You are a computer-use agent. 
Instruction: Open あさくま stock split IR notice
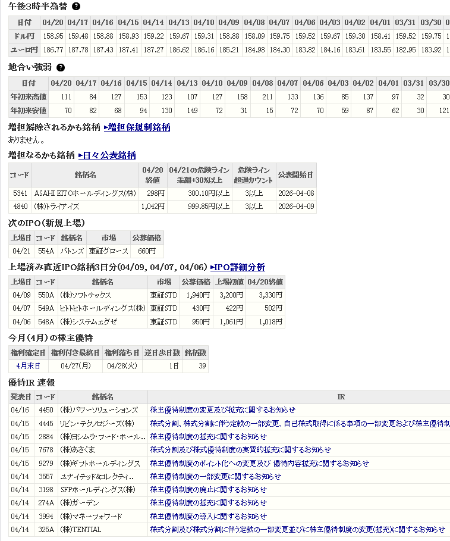tap(240, 450)
